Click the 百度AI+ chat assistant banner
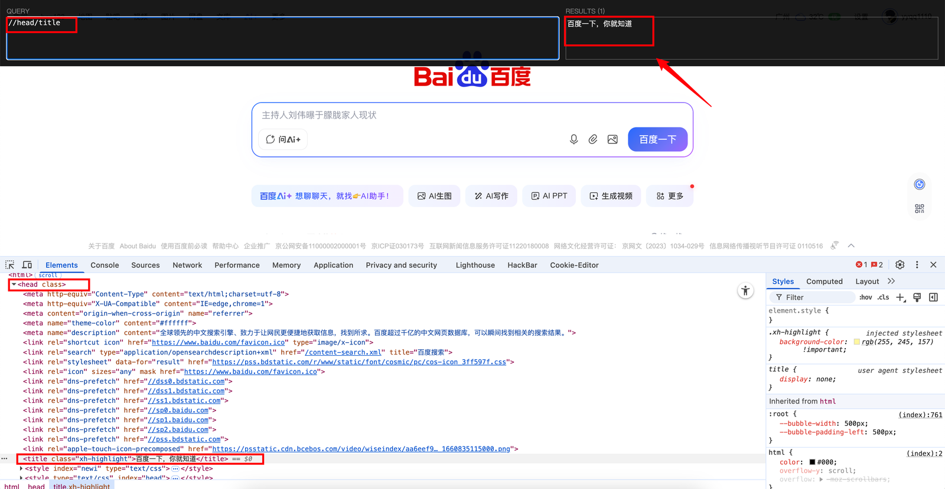The width and height of the screenshot is (945, 489). pos(327,196)
